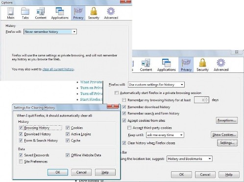Click Show Cookies button

click(x=224, y=135)
